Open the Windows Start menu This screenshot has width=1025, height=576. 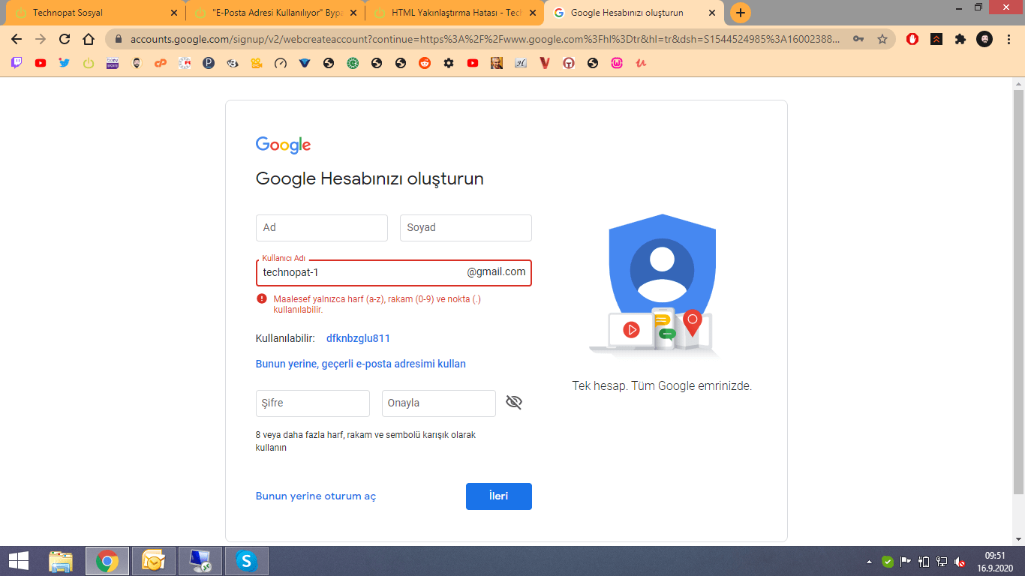[19, 561]
